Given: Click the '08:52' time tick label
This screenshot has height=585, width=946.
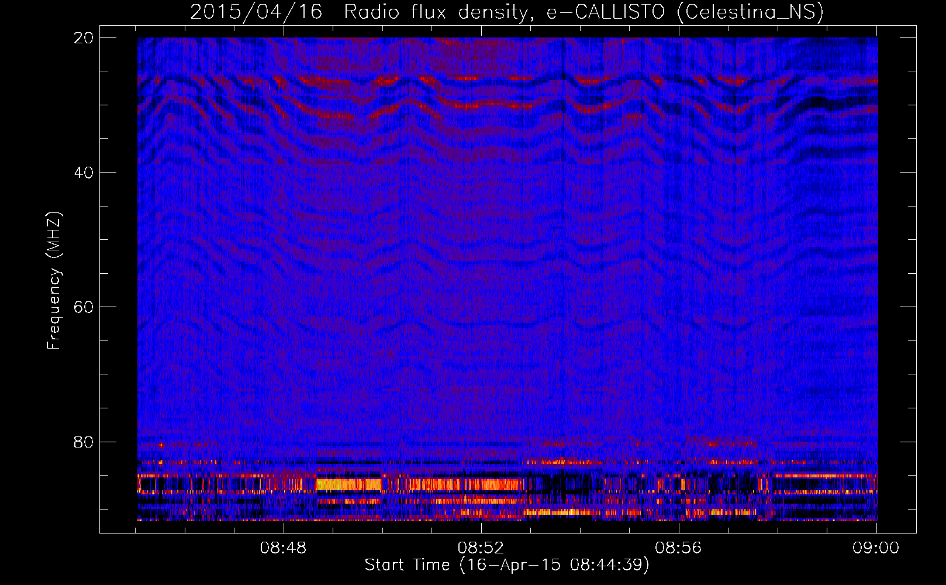Looking at the screenshot, I should coord(481,548).
